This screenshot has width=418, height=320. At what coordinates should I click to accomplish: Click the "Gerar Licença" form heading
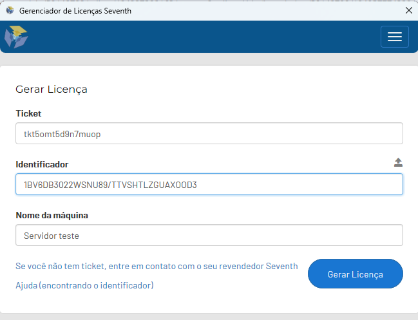tap(52, 89)
